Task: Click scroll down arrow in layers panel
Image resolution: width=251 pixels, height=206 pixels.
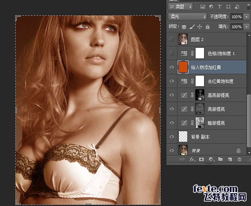Action: tap(249, 153)
